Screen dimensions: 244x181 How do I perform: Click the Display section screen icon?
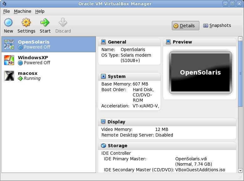coord(103,122)
